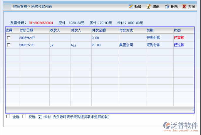
Task: Open the 已审核 status link
Action: click(x=179, y=38)
